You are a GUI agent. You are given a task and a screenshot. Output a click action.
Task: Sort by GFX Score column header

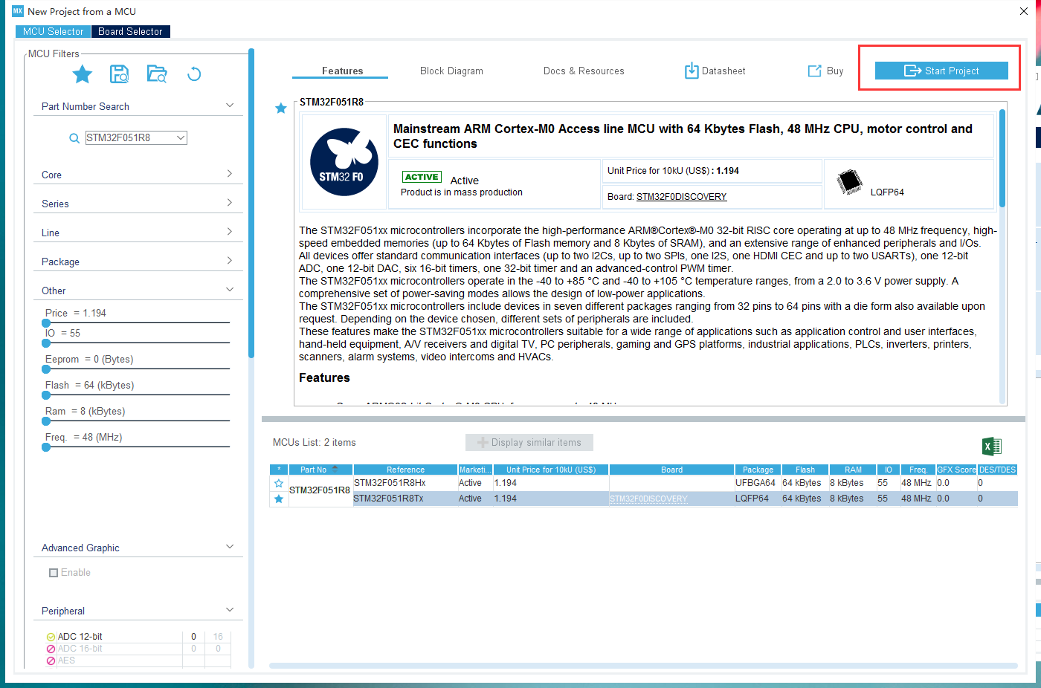(x=956, y=470)
